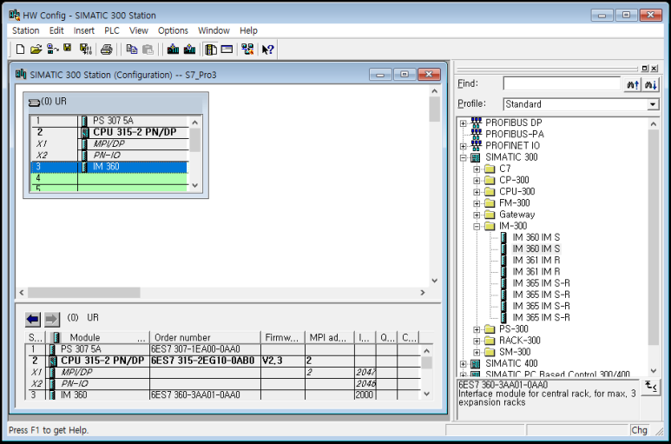671x444 pixels.
Task: Expand the CP-300 folder node
Action: [x=477, y=181]
